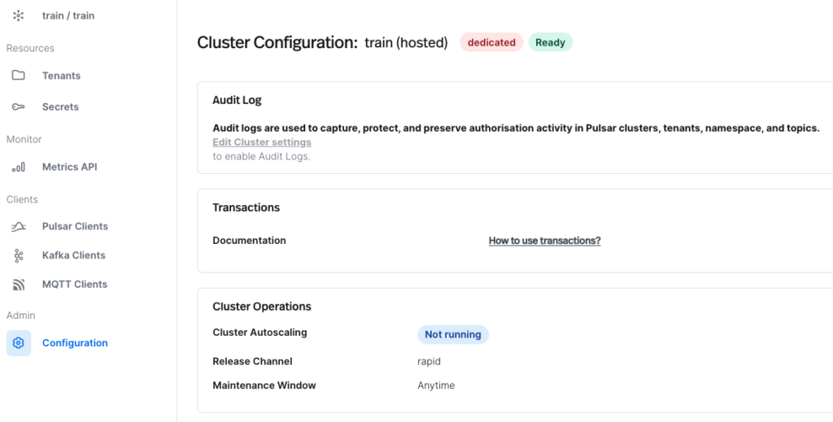Click the Not running autoscaling badge
The image size is (833, 422).
452,334
